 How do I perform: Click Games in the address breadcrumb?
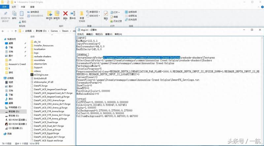tap(54, 31)
